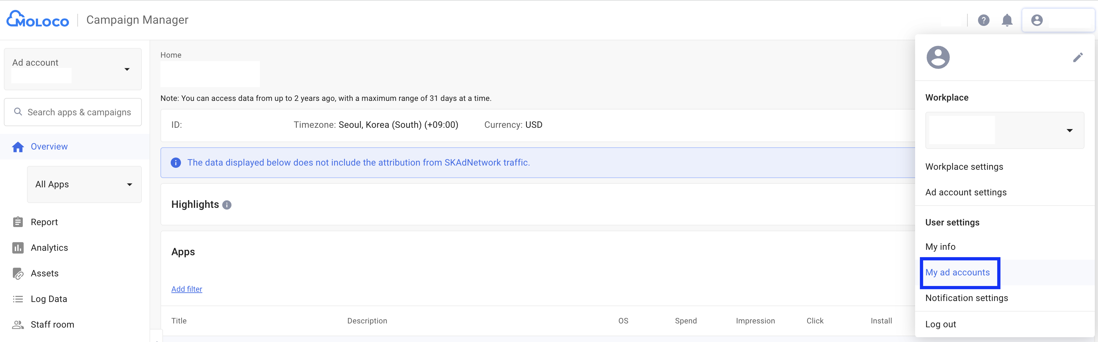Viewport: 1098px width, 342px height.
Task: Expand the Ad account dropdown
Action: 127,69
